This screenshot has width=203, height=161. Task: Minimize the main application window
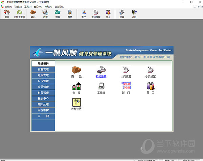coord(183,2)
